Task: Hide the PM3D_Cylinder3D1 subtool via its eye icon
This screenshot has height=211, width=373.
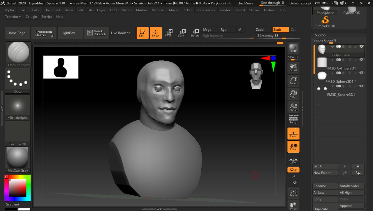Action: [362, 60]
